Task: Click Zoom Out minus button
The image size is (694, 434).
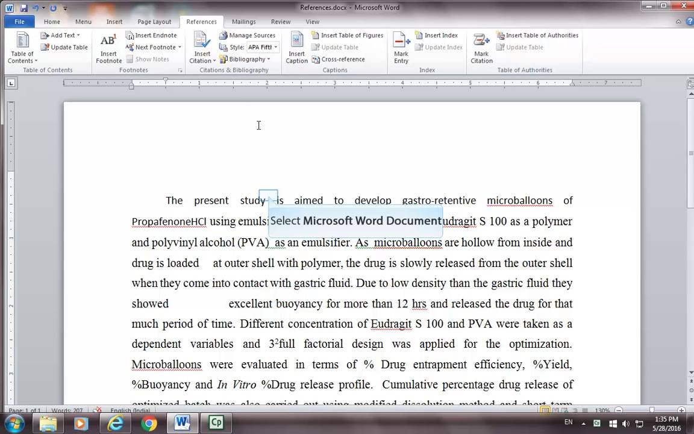Action: click(619, 410)
